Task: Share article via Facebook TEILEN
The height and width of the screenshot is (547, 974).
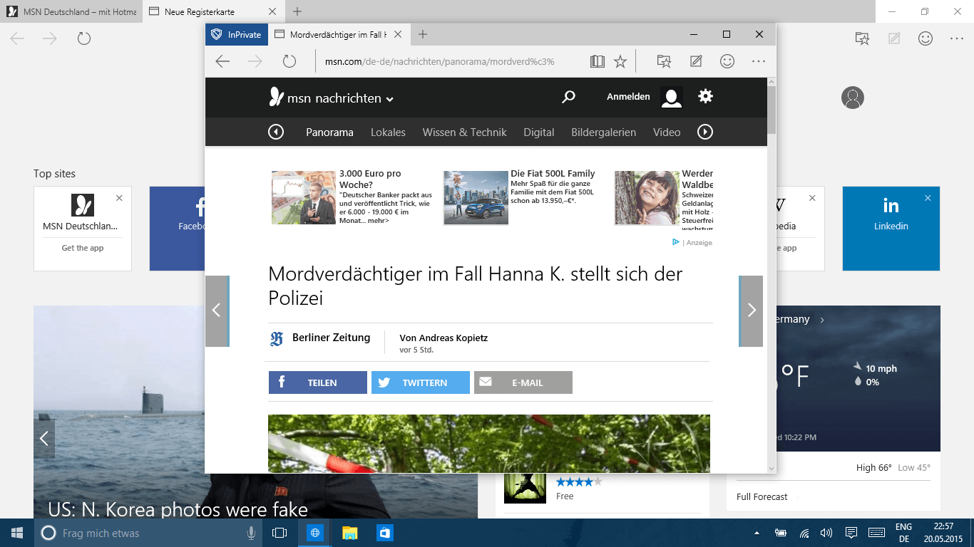Action: tap(318, 382)
